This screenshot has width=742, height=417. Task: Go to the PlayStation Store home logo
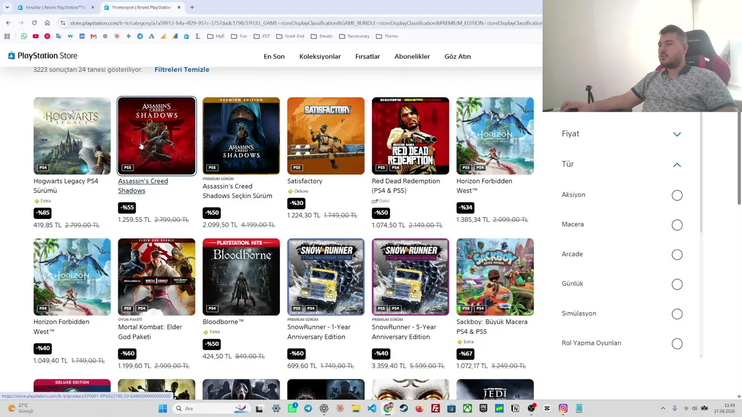(x=42, y=56)
